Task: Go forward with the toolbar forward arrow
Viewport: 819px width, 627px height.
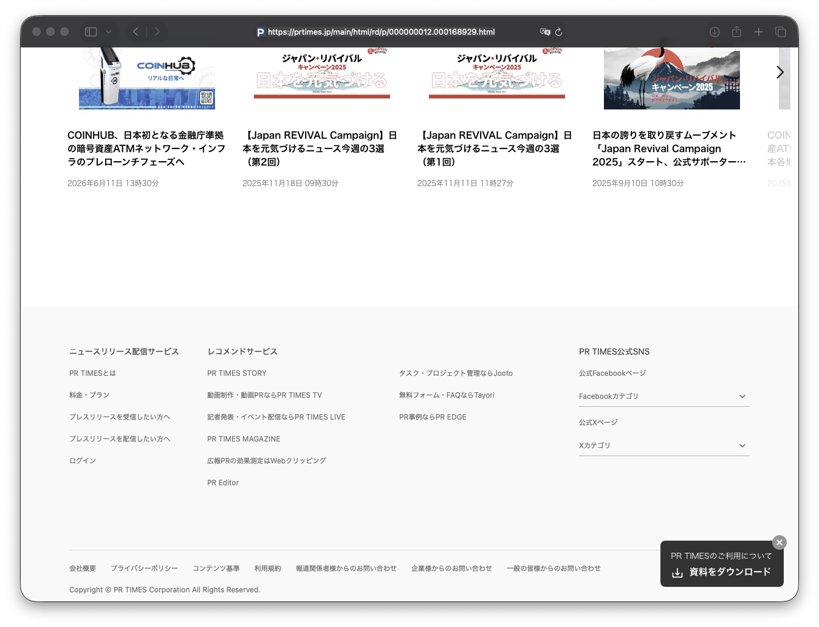Action: (x=157, y=32)
